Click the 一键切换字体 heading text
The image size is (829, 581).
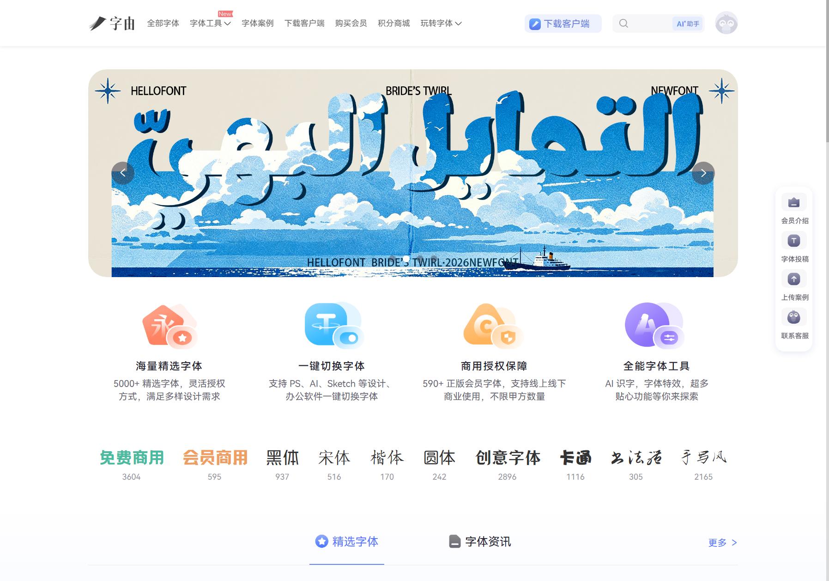332,366
